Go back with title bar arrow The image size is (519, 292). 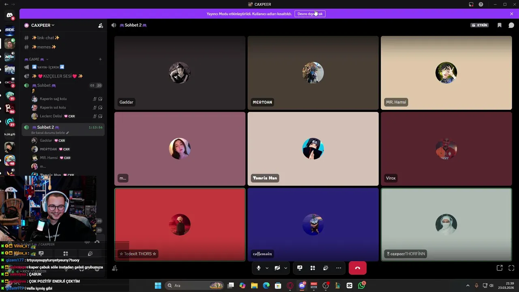click(6, 4)
